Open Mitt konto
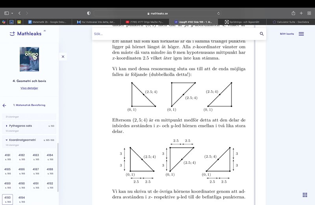 [287, 34]
